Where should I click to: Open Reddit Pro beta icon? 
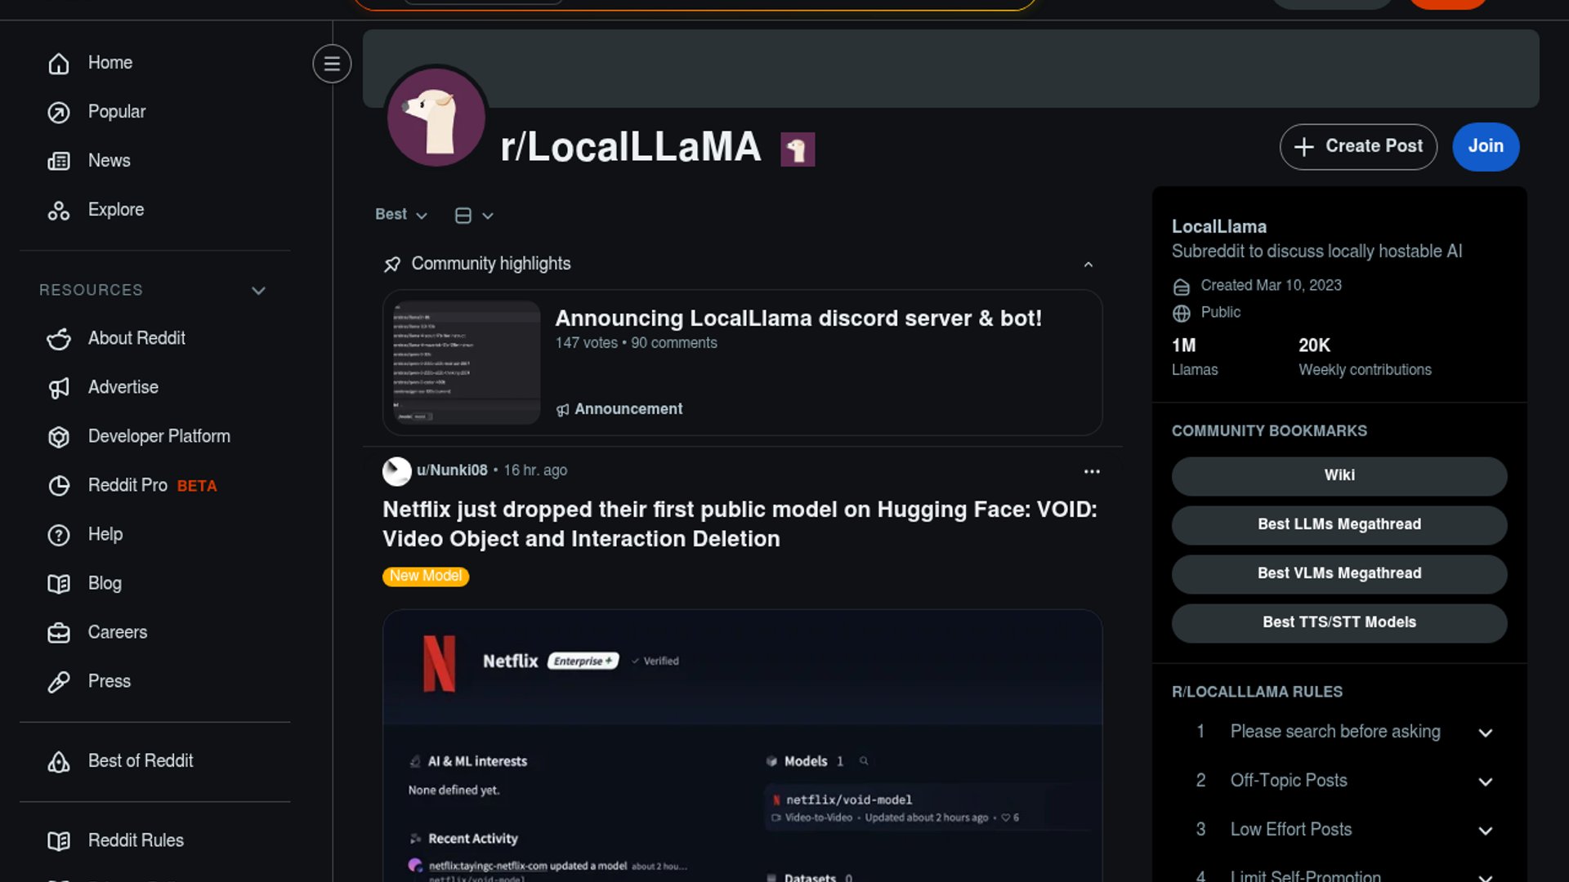59,486
